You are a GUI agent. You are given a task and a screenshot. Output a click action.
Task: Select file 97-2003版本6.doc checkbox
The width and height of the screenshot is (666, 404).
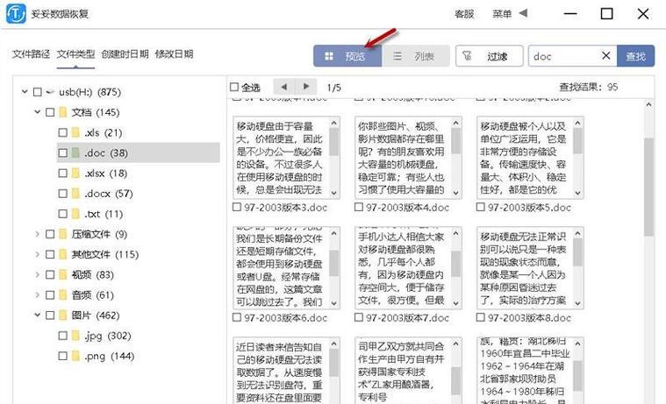coord(237,317)
